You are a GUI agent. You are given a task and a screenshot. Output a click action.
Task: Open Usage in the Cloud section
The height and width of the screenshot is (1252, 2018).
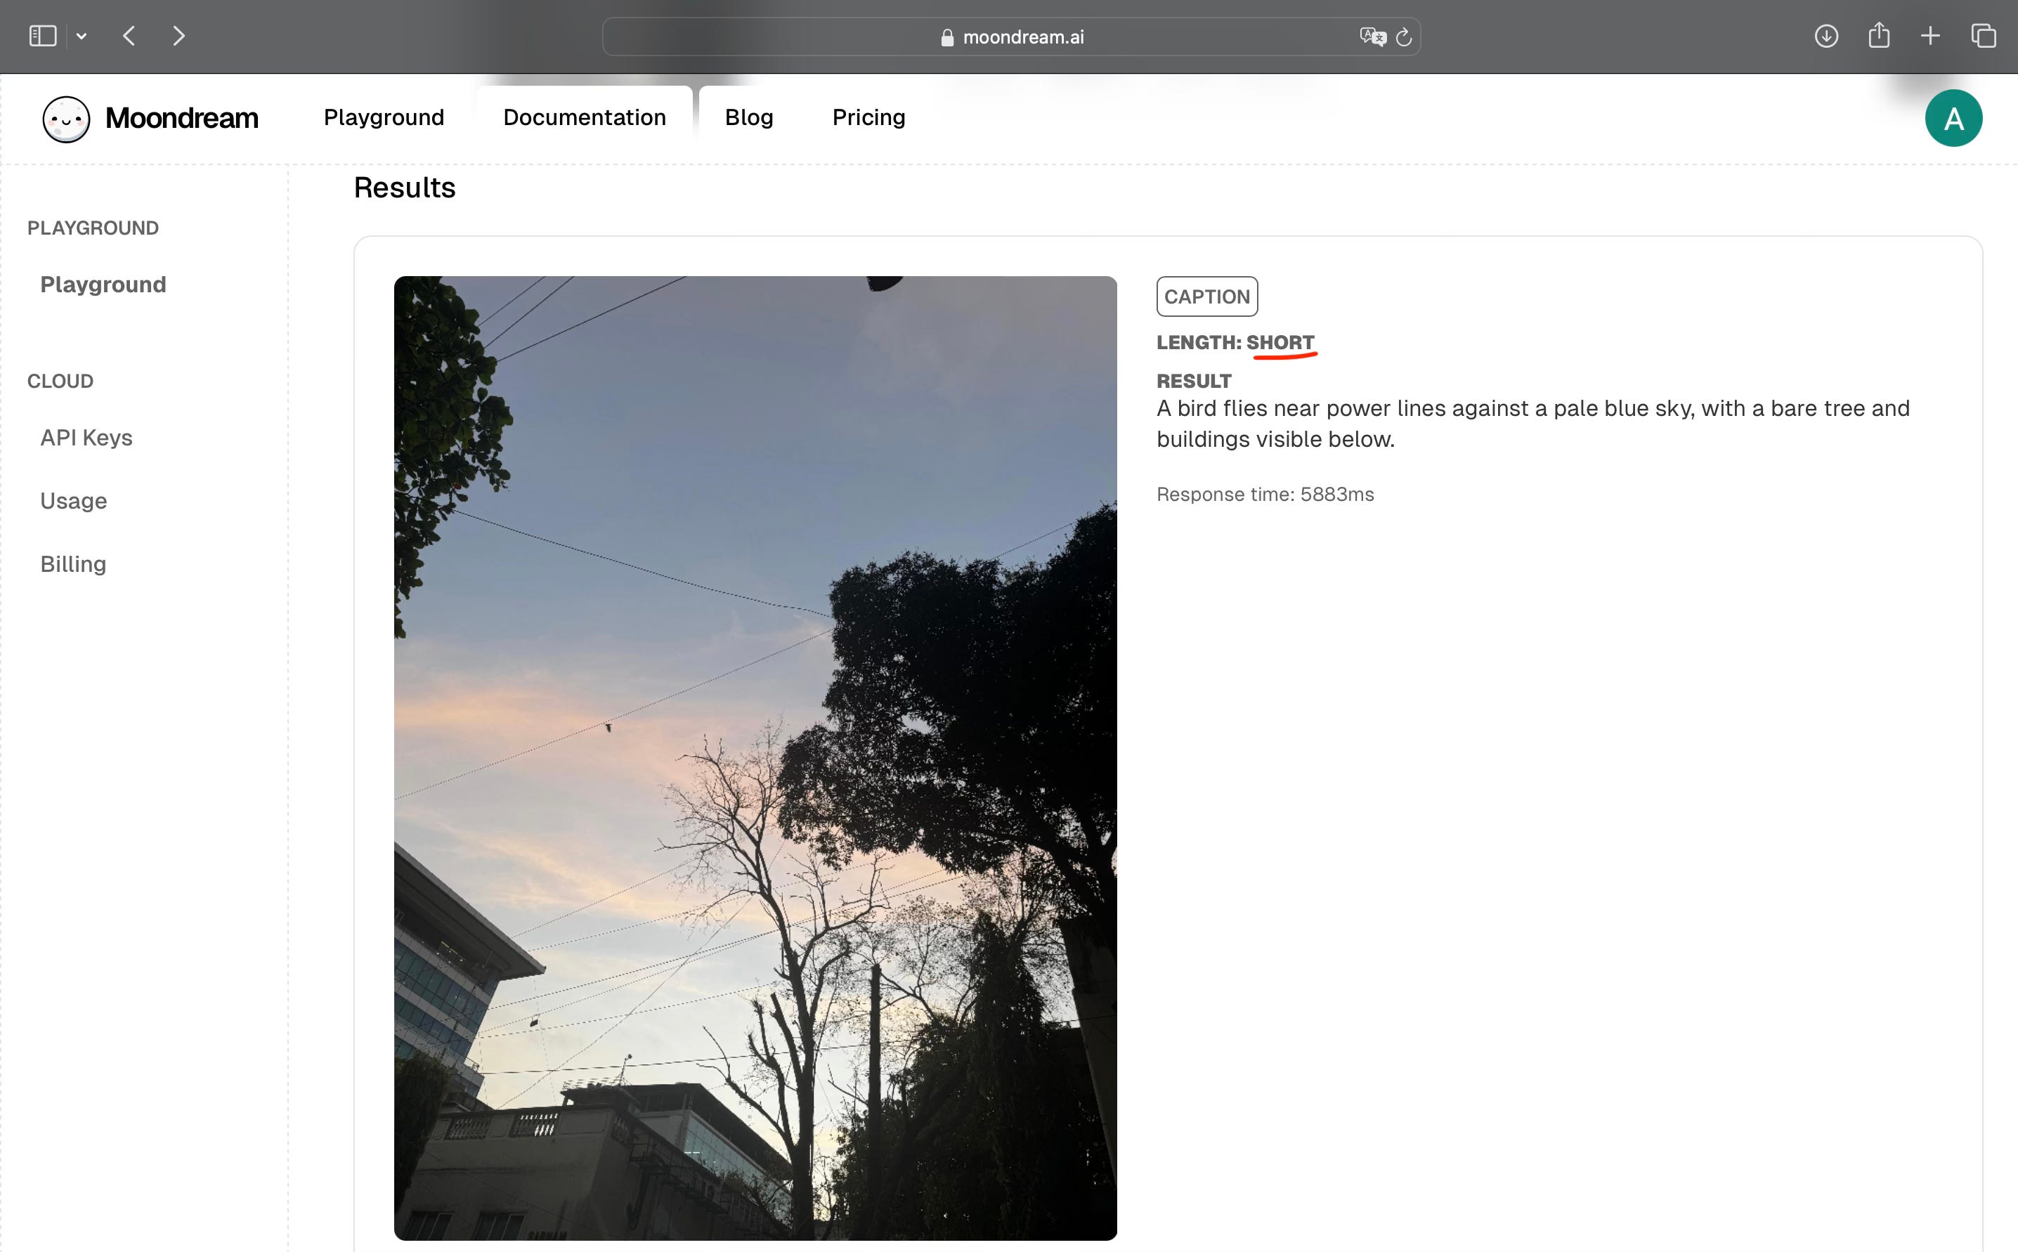[73, 501]
